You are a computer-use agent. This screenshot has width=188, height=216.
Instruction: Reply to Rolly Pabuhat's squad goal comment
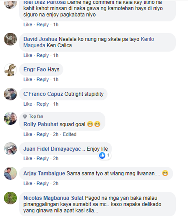[x=43, y=134]
